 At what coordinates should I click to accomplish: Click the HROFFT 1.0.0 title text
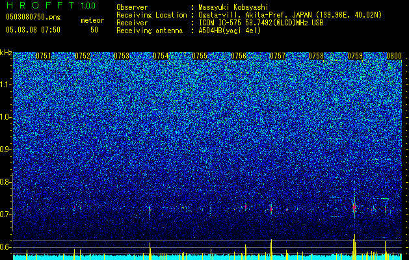pyautogui.click(x=51, y=5)
